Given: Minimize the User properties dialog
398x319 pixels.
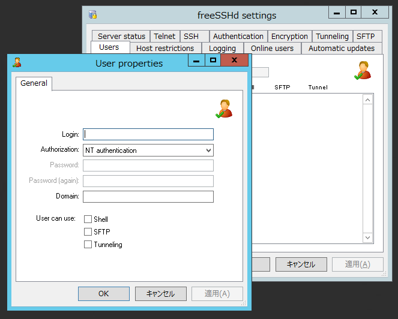Looking at the screenshot, I should pyautogui.click(x=196, y=60).
